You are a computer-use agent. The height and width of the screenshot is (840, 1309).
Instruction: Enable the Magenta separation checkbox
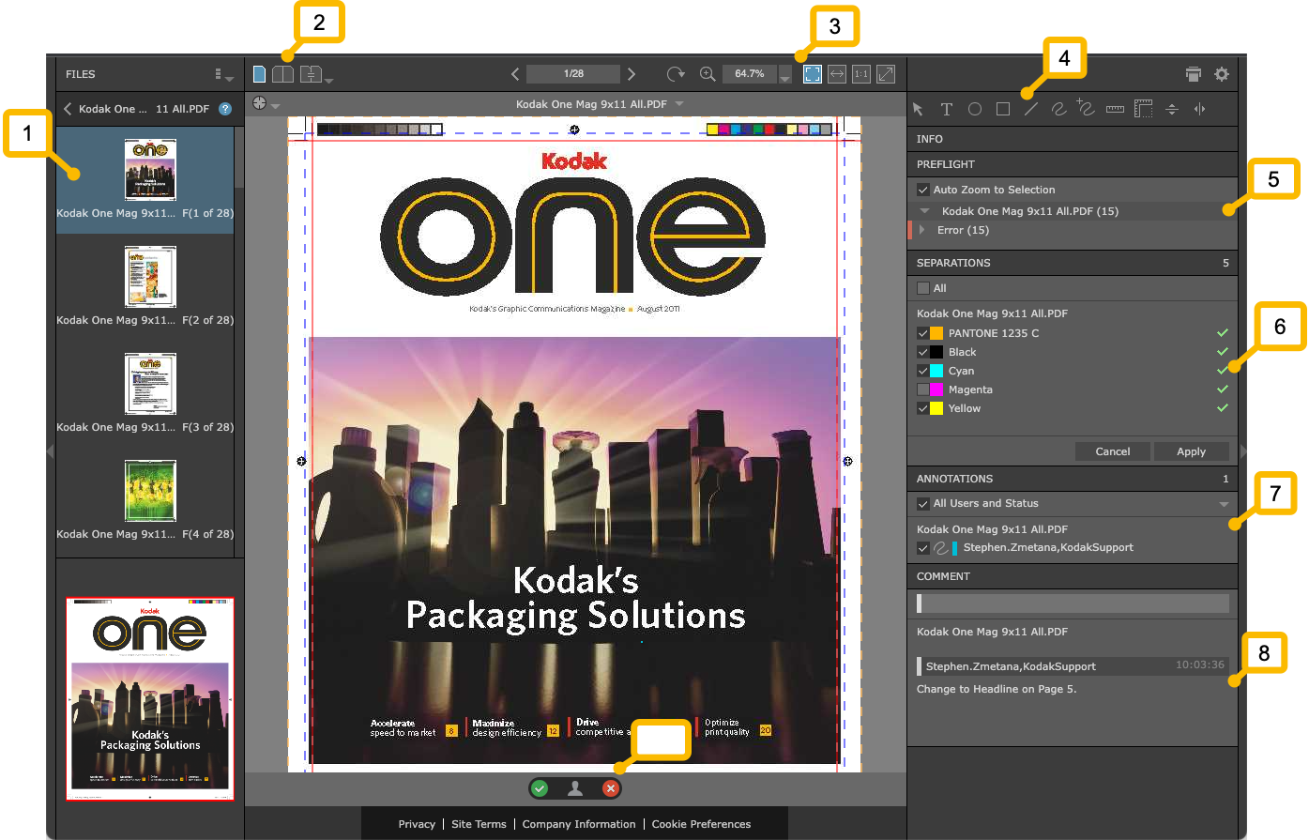point(923,389)
